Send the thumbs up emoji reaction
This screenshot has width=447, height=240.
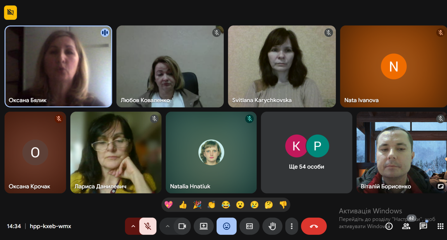[183, 205]
